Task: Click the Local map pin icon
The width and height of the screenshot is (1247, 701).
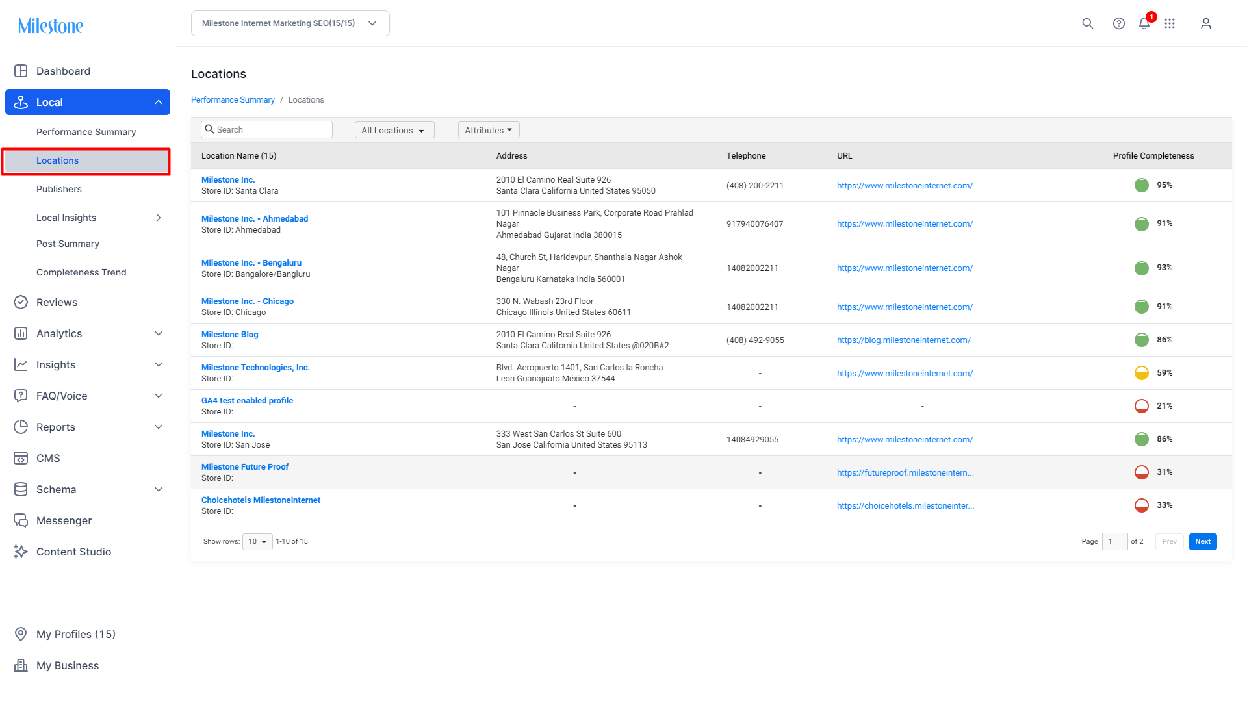Action: [21, 102]
